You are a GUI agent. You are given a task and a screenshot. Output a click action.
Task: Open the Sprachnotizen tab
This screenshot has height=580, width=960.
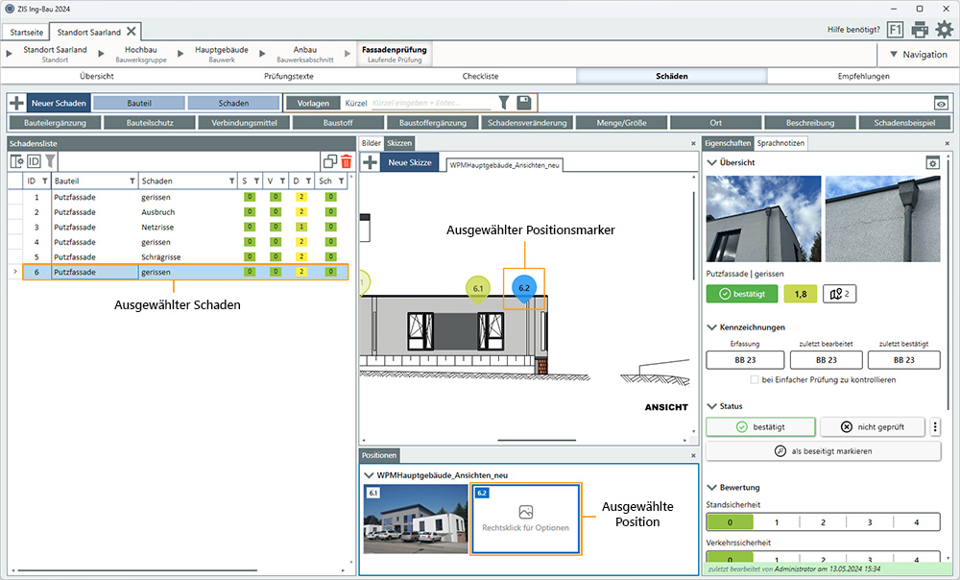[781, 143]
